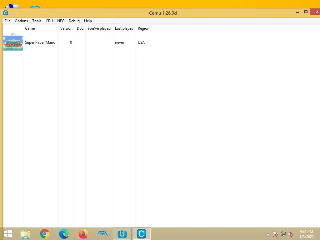The image size is (320, 240).
Task: Open the Tools menu
Action: click(37, 21)
